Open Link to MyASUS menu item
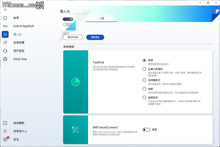The width and height of the screenshot is (220, 147). point(24,26)
